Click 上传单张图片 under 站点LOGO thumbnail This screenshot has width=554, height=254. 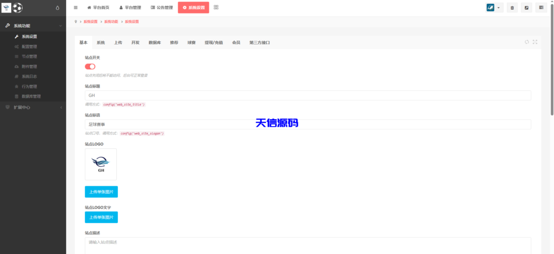click(x=101, y=192)
